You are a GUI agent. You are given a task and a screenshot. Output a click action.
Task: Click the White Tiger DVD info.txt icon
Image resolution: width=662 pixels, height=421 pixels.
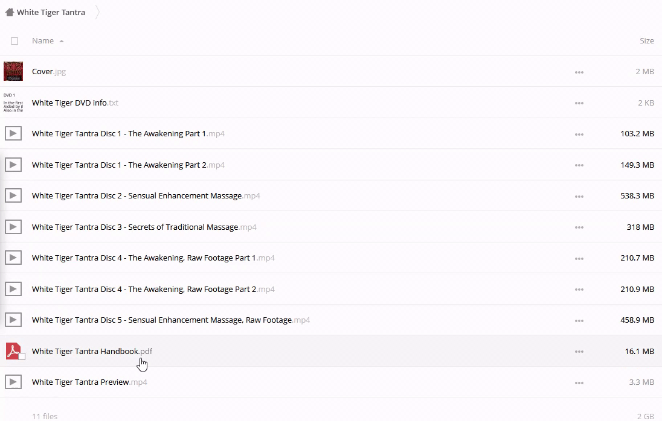(x=13, y=103)
